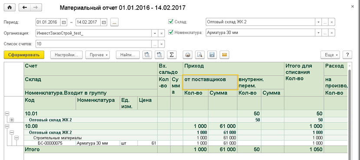Select the Итого row label

click(x=32, y=150)
